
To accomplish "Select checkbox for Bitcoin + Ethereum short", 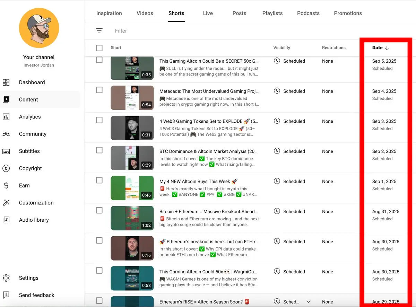I will click(x=99, y=210).
